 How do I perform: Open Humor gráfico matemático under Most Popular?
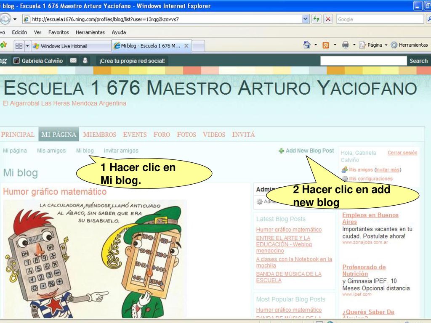pos(289,310)
